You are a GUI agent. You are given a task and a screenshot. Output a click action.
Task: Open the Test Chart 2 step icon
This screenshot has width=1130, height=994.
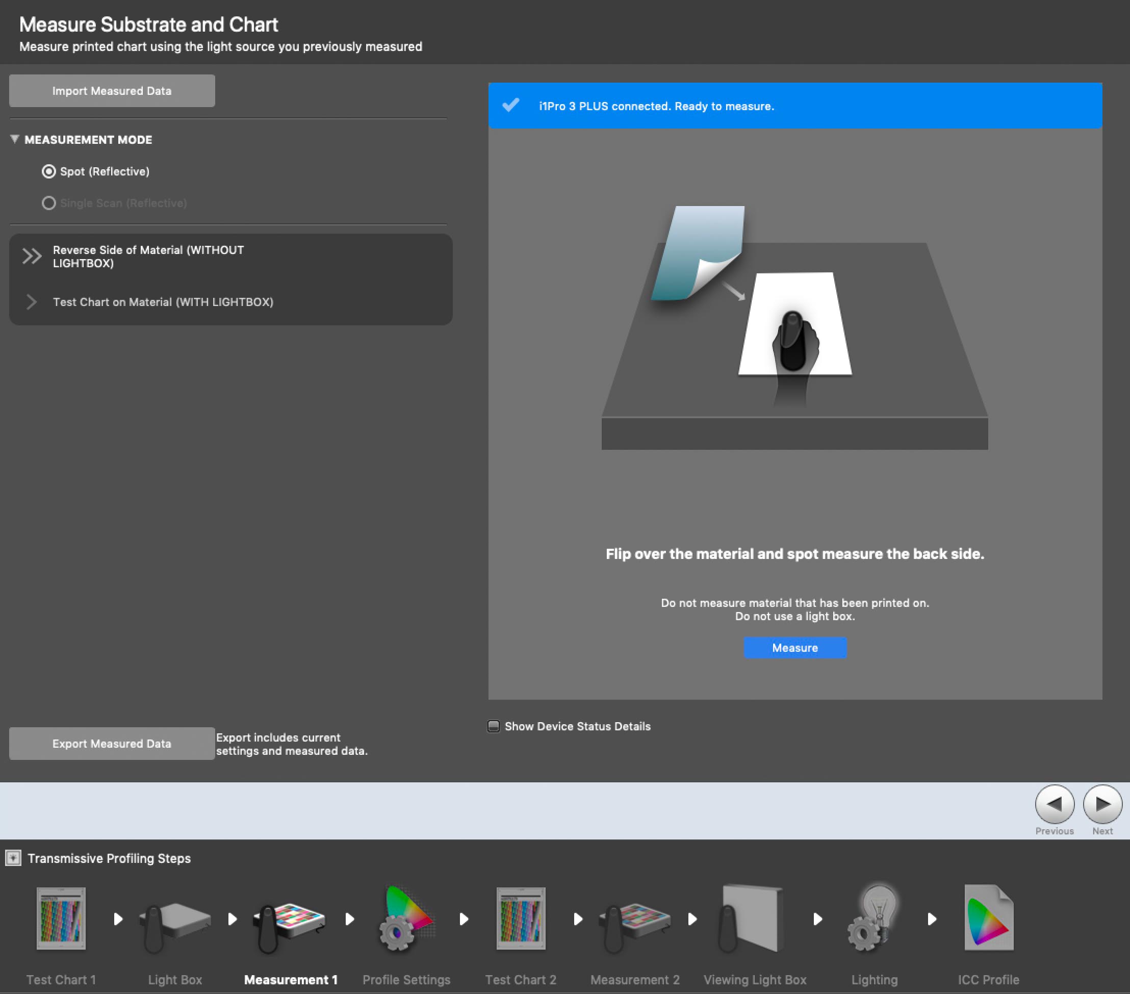click(x=521, y=918)
